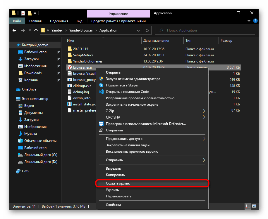268x219 pixels.
Task: Expand the ribbon with the chevron
Action: (x=249, y=21)
